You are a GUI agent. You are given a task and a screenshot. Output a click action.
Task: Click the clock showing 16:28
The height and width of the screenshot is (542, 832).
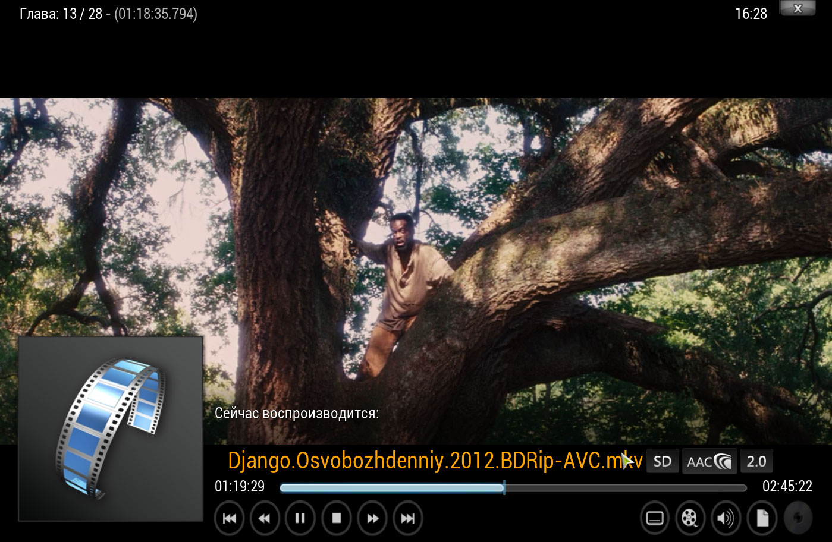coord(751,14)
